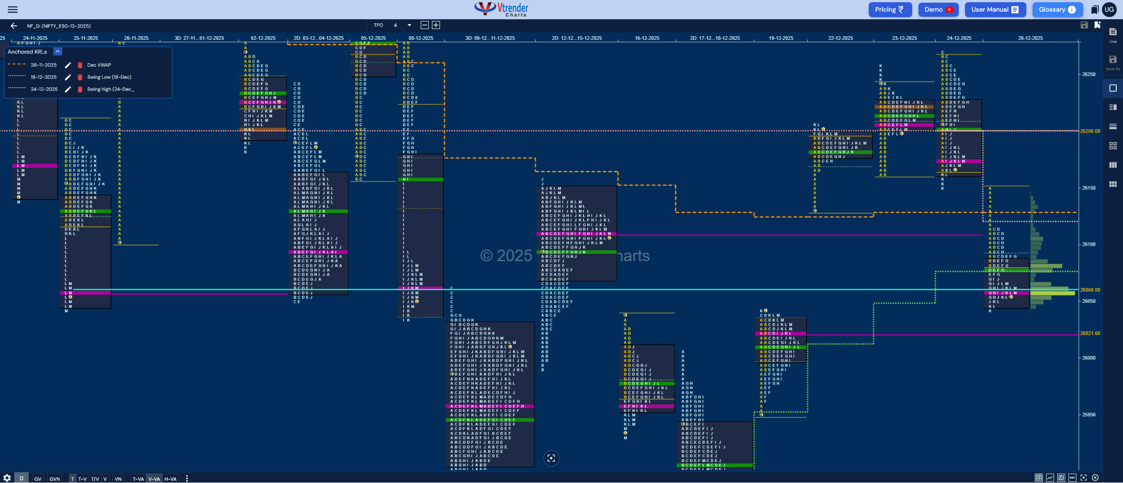
Task: Open chart settings gear icon
Action: pos(7,478)
